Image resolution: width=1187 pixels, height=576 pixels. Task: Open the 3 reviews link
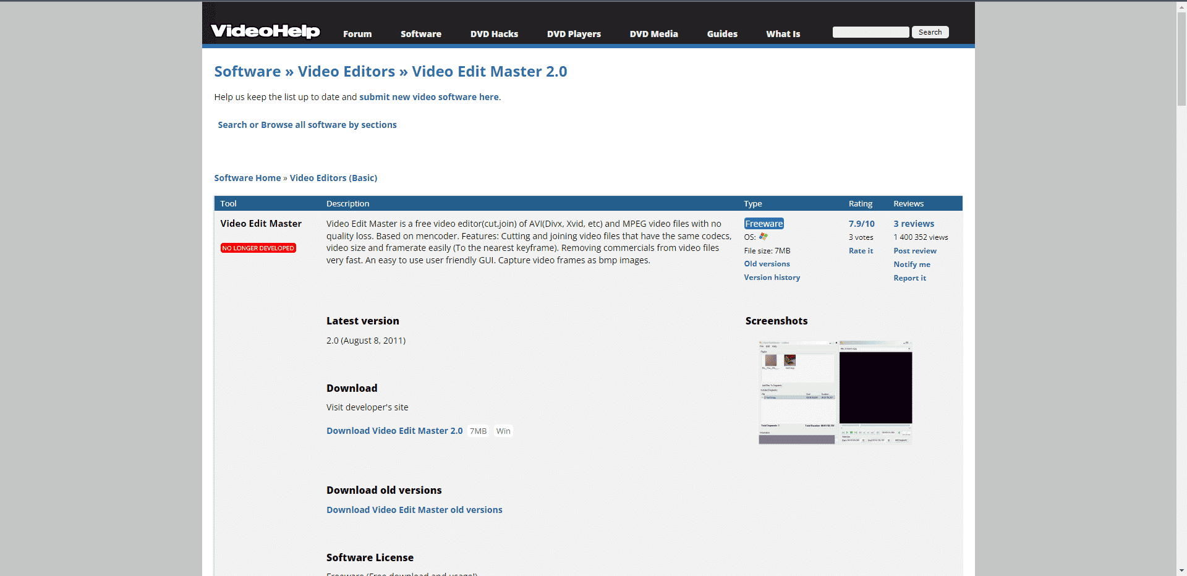(x=914, y=224)
